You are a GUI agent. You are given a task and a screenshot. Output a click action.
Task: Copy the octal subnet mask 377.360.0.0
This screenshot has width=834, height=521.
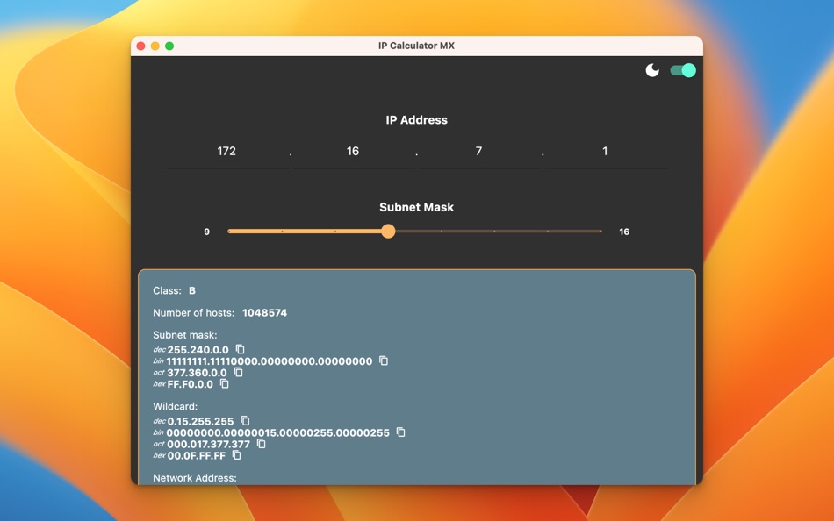click(x=238, y=372)
